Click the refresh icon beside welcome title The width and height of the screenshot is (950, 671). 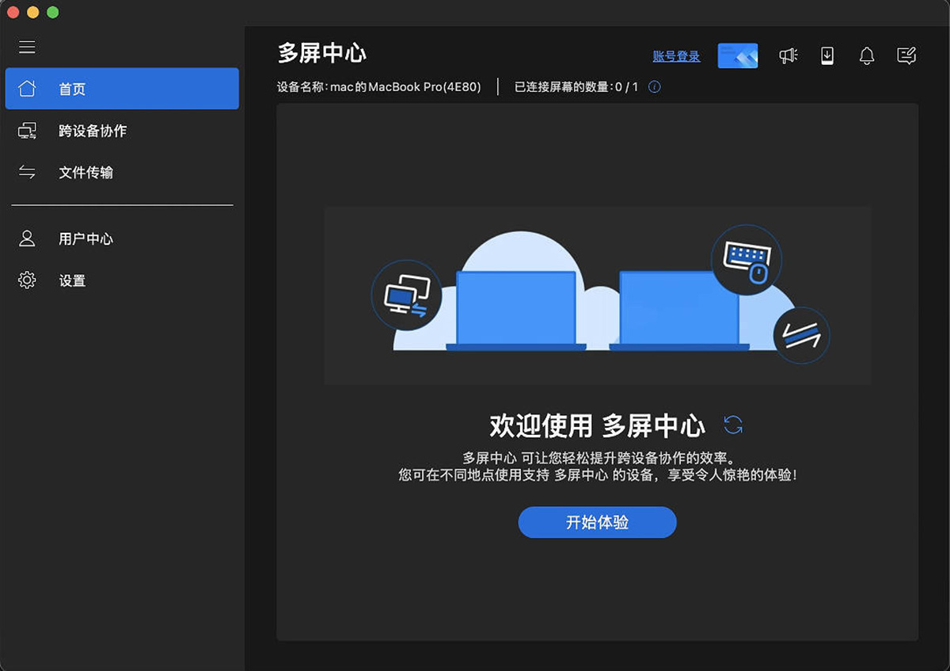point(733,425)
